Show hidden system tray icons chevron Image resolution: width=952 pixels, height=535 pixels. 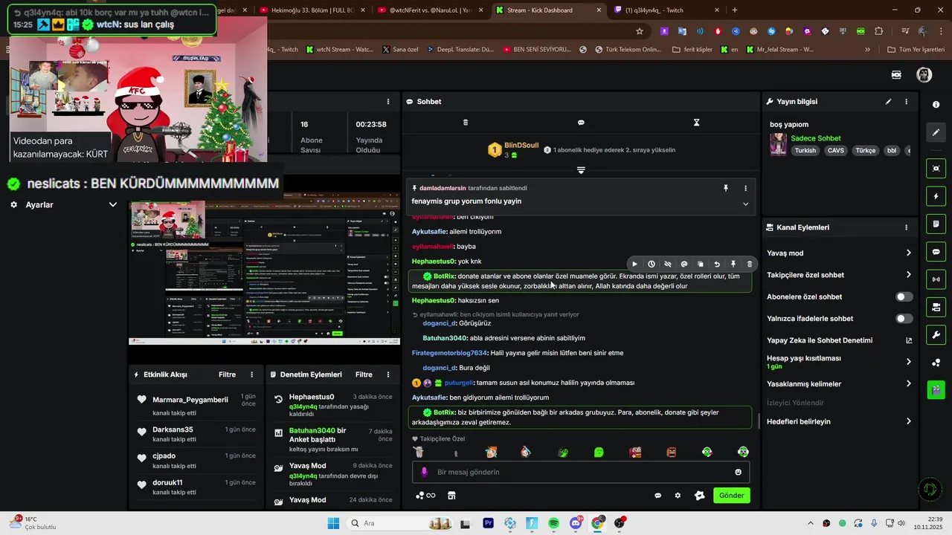coord(810,523)
